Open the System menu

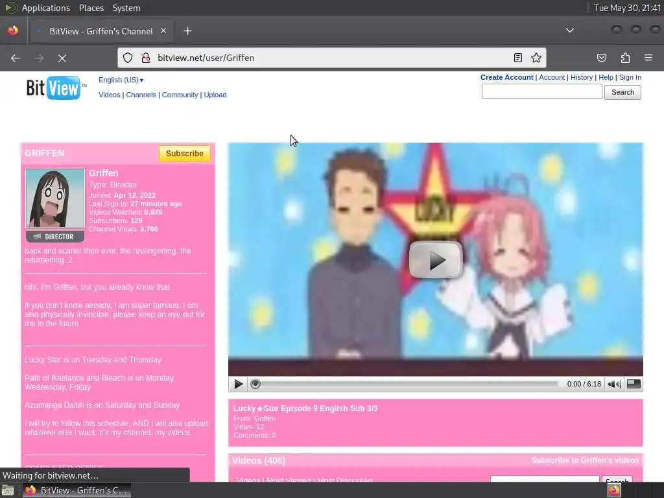[x=126, y=8]
